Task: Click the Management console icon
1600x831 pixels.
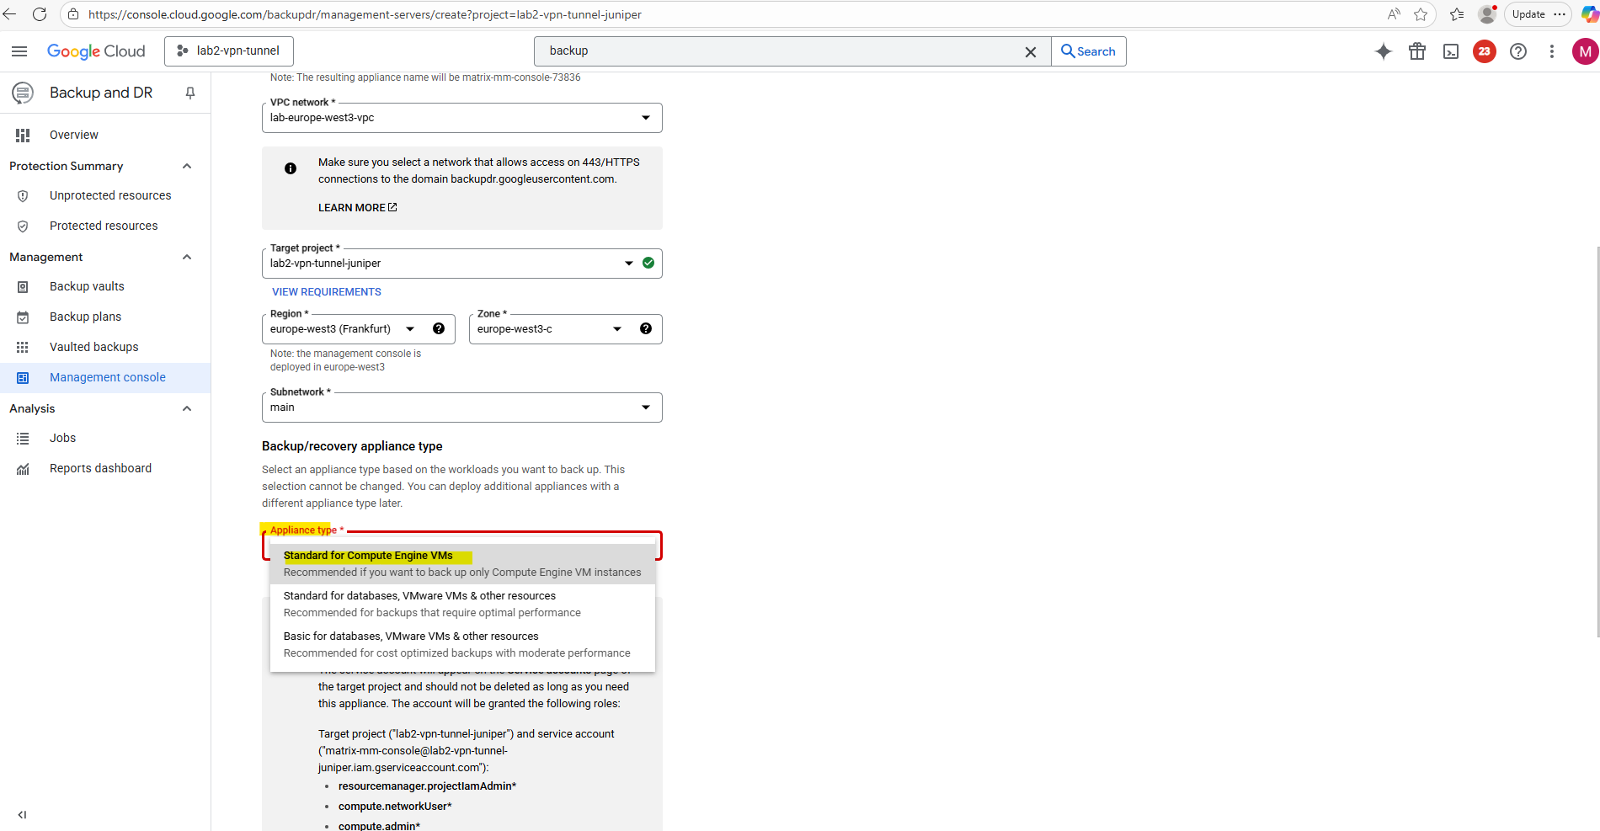Action: point(23,377)
